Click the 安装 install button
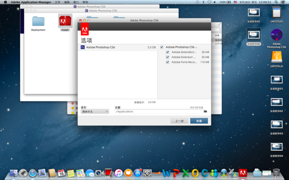289x180 pixels. coord(199,121)
